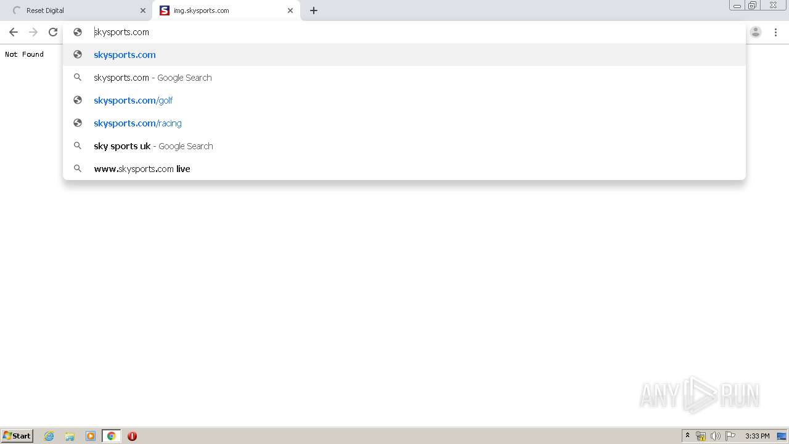Launch Internet Explorer from taskbar
The width and height of the screenshot is (789, 444).
[49, 436]
